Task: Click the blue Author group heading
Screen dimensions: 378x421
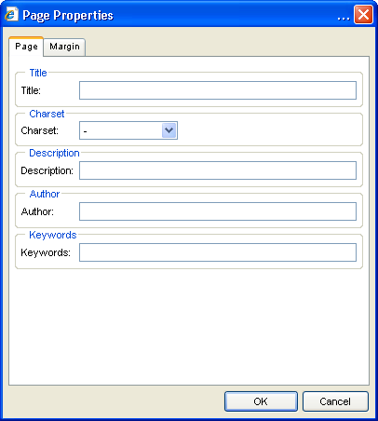Action: tap(45, 194)
